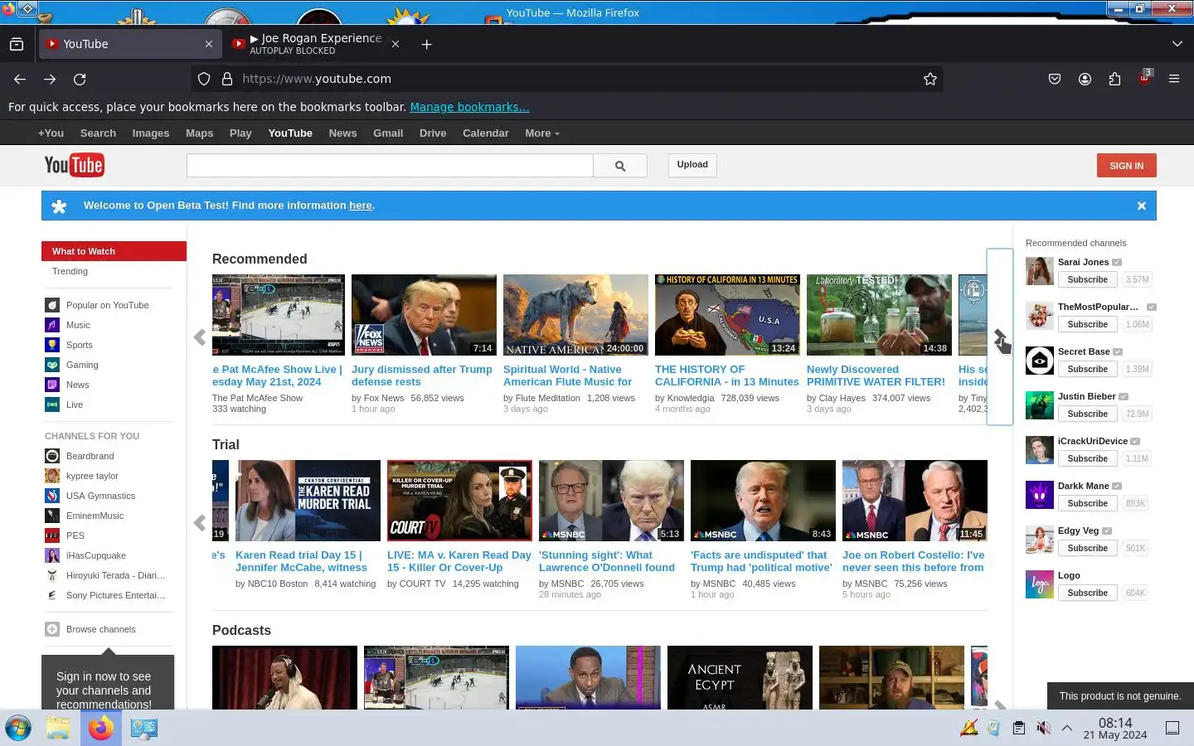The height and width of the screenshot is (746, 1194).
Task: Go forward one page
Action: (50, 79)
